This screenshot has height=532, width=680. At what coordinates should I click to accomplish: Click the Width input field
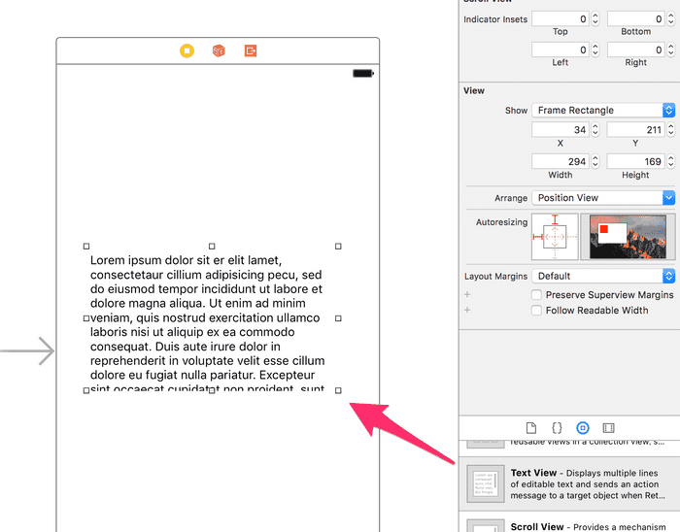point(560,162)
